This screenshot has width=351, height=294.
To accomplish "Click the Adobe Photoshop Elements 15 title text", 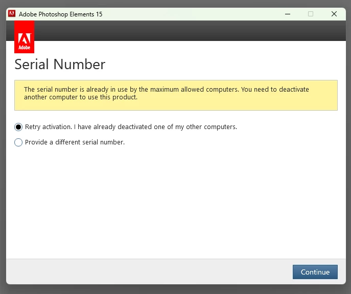I will 60,14.
